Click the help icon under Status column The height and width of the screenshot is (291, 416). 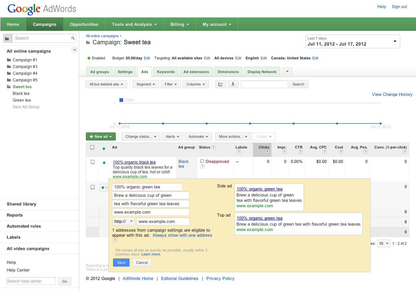click(x=214, y=147)
